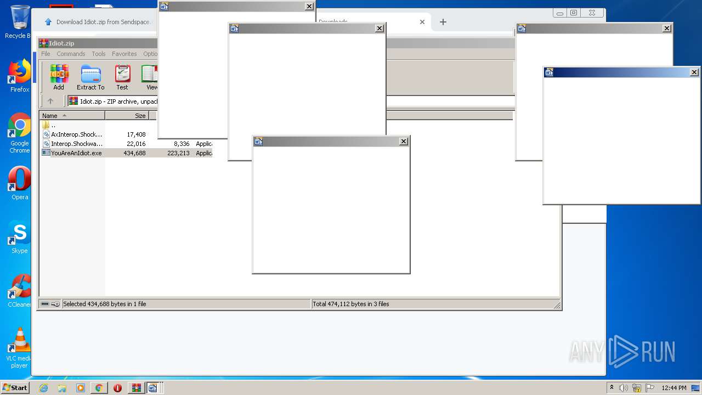Open the volume control in tray
Screen dimensions: 702x395
[x=624, y=388]
